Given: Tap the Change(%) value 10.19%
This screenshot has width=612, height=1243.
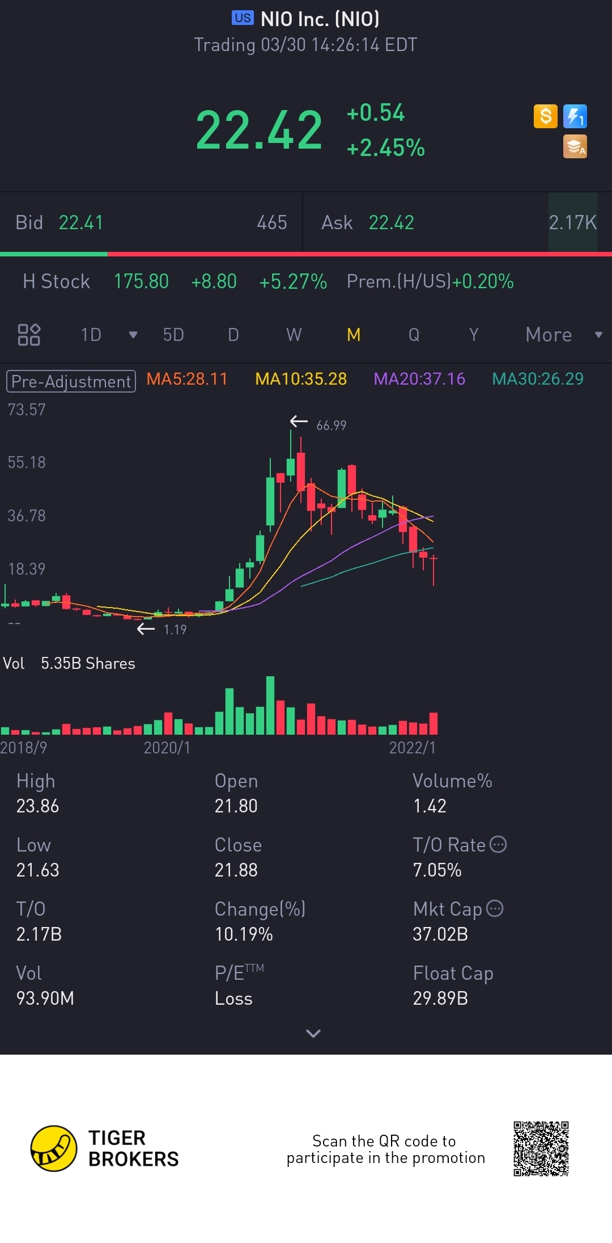Looking at the screenshot, I should coord(244,934).
